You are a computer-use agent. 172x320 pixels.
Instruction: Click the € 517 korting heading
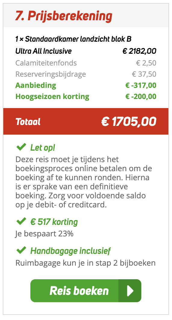pyautogui.click(x=54, y=222)
